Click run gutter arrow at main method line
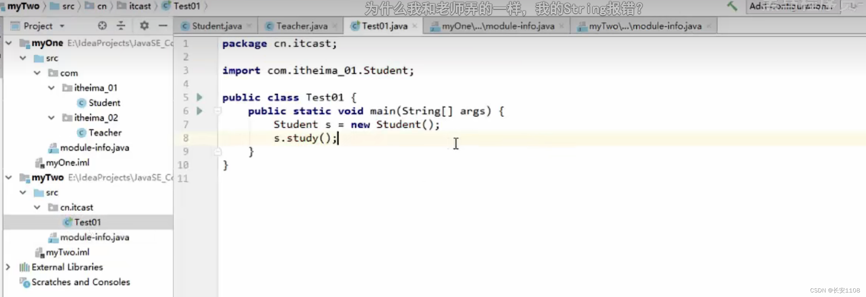This screenshot has height=297, width=866. [199, 111]
